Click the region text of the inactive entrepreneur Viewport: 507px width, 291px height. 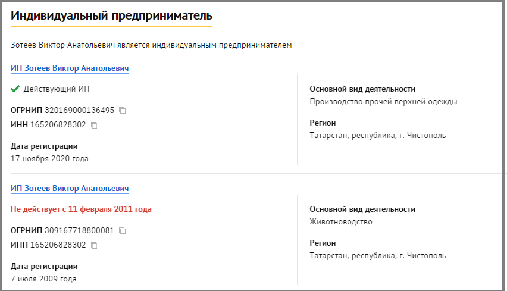pyautogui.click(x=377, y=256)
